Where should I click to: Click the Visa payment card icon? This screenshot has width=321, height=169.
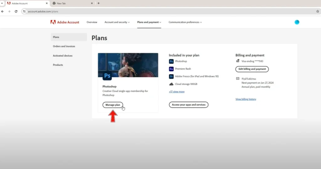click(x=238, y=61)
